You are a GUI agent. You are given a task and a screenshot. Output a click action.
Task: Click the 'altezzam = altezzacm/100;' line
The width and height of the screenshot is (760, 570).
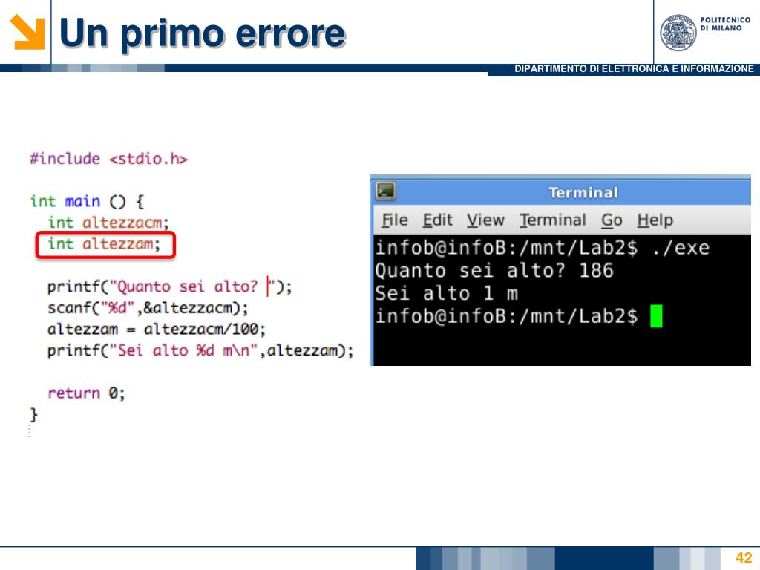(x=156, y=329)
